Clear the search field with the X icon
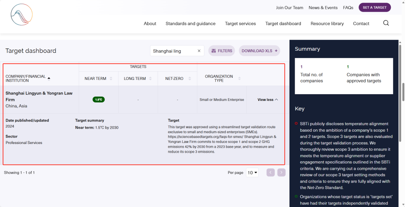405x207 pixels. (199, 51)
